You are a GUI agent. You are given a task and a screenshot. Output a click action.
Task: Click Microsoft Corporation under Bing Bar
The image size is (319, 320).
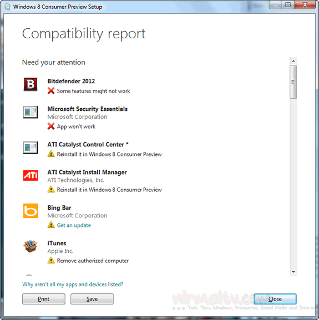(77, 216)
